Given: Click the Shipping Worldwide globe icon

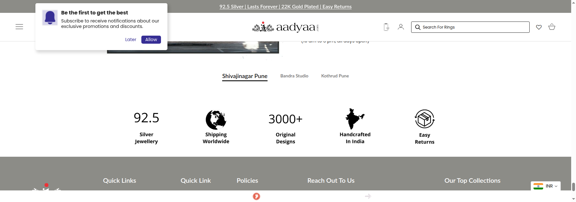Looking at the screenshot, I should (216, 119).
